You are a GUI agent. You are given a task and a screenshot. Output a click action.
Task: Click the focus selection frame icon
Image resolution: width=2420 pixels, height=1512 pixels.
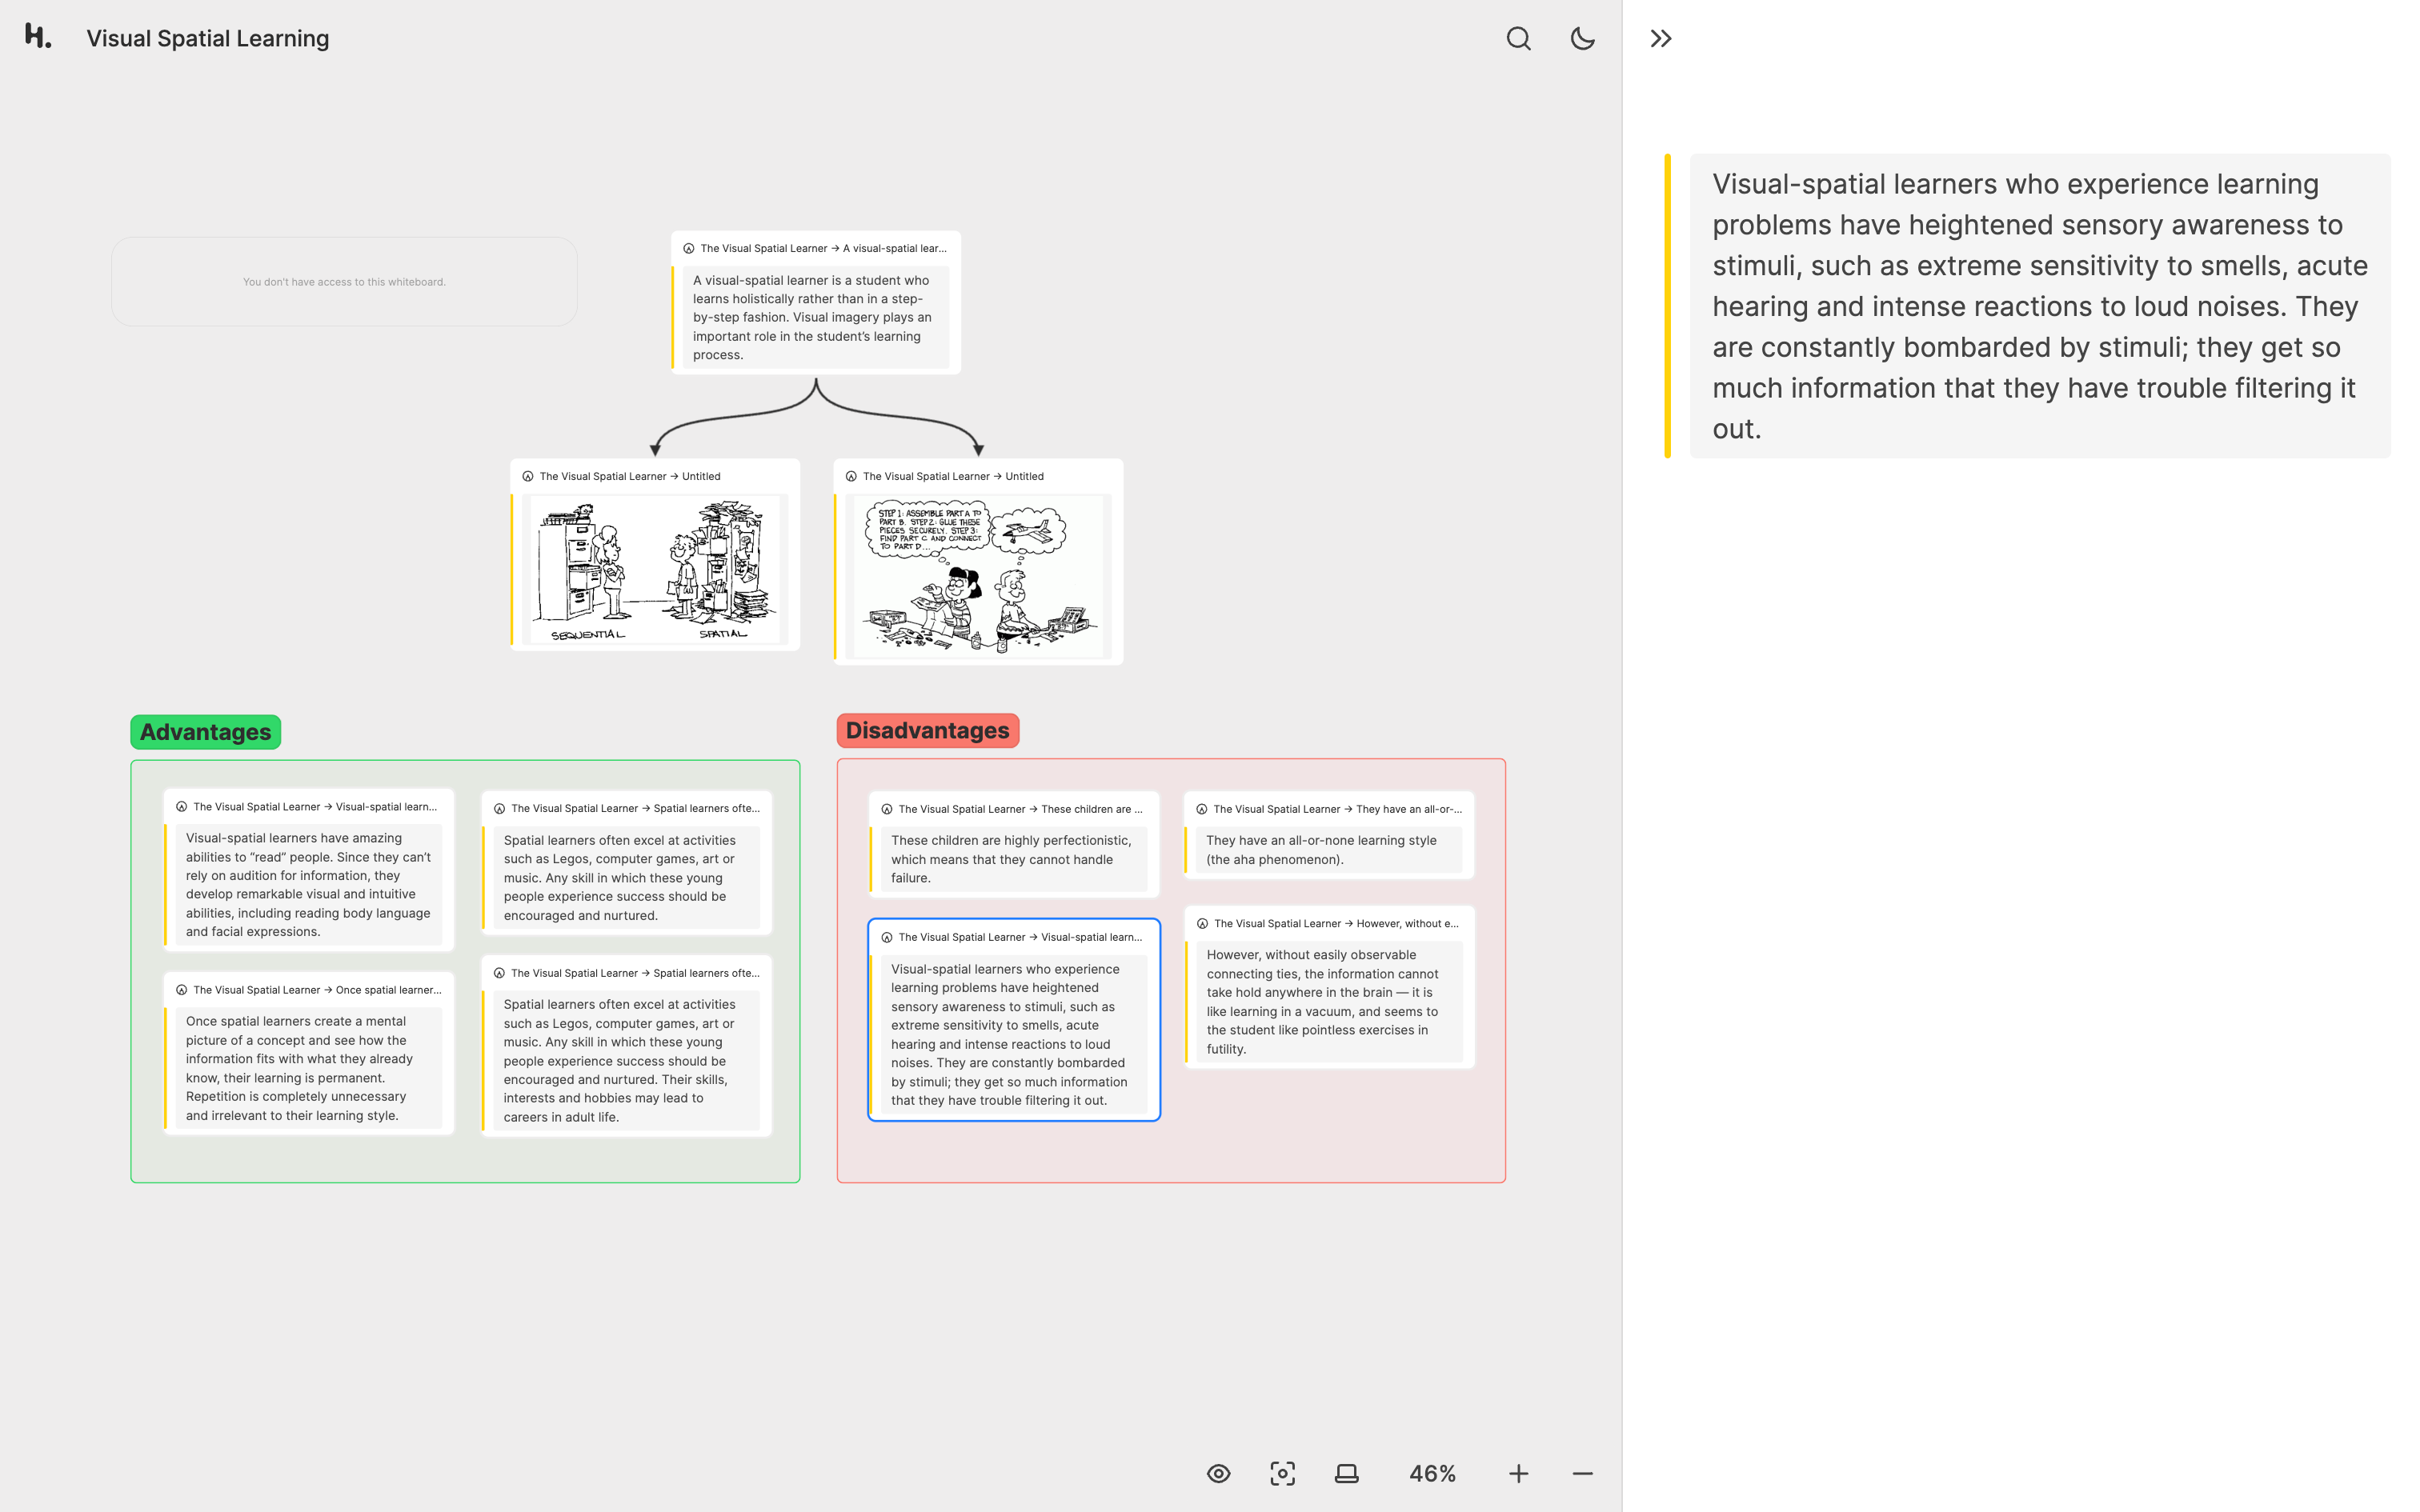click(x=1282, y=1473)
